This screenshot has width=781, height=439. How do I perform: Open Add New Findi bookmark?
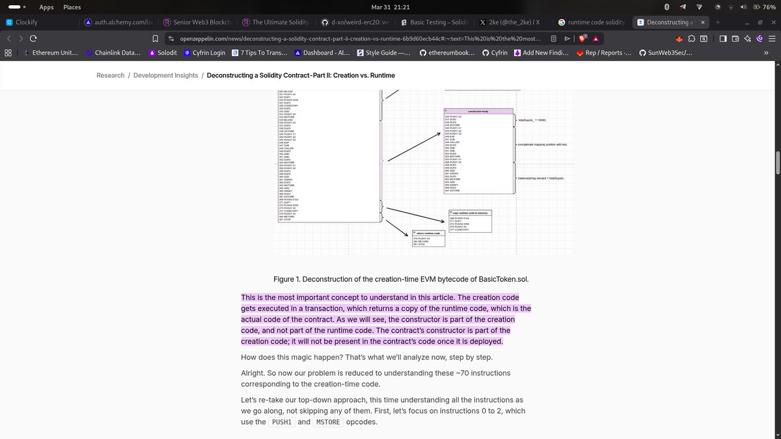click(541, 53)
